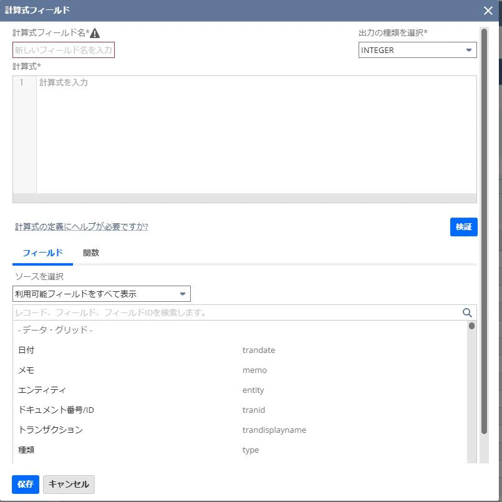Expand the 利用可能フィールドをすべて表示 source dropdown
The image size is (502, 502).
click(x=102, y=294)
